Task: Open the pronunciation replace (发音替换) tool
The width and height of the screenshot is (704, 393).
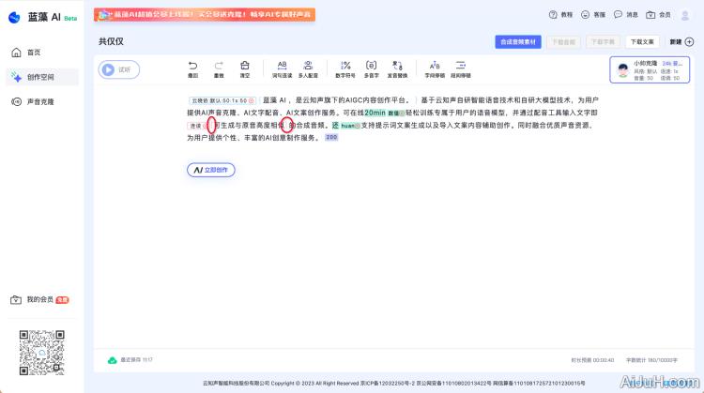Action: click(x=398, y=68)
